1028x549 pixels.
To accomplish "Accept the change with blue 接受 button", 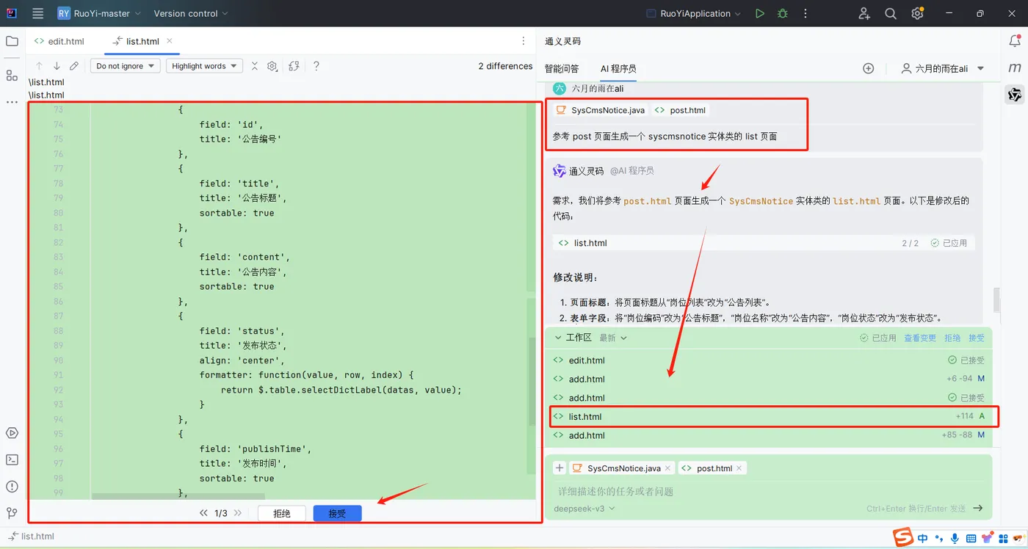I will pyautogui.click(x=337, y=514).
